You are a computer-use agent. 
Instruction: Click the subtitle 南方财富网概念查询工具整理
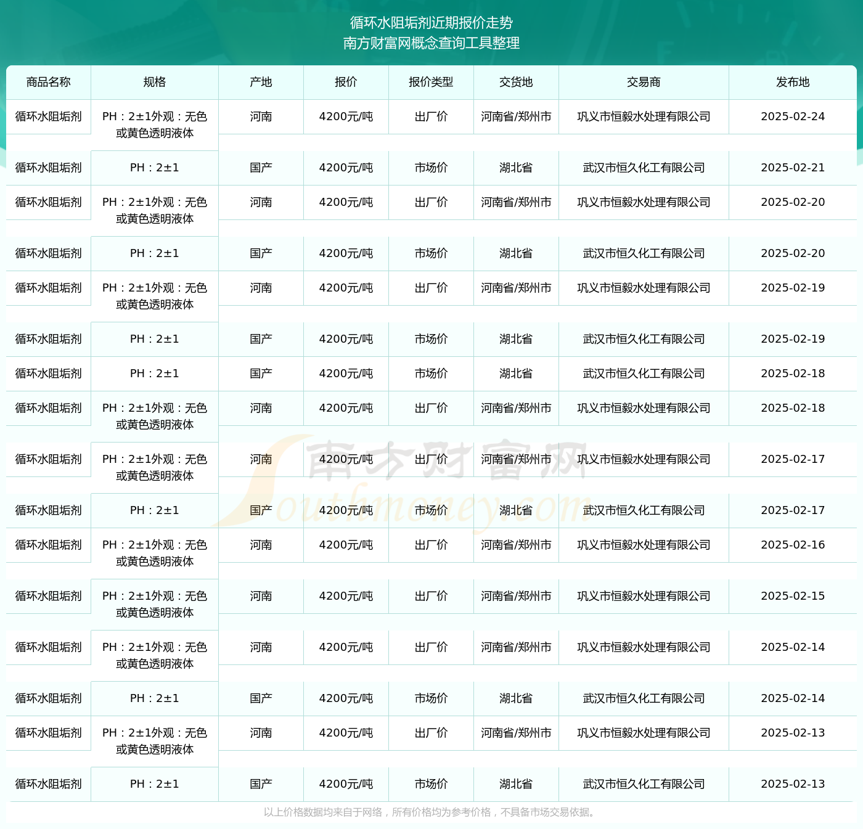[x=431, y=43]
